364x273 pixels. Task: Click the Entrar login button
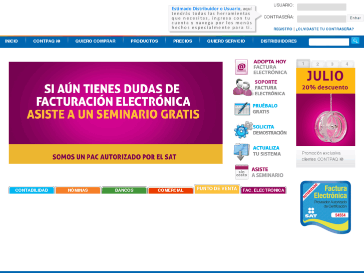[355, 18]
